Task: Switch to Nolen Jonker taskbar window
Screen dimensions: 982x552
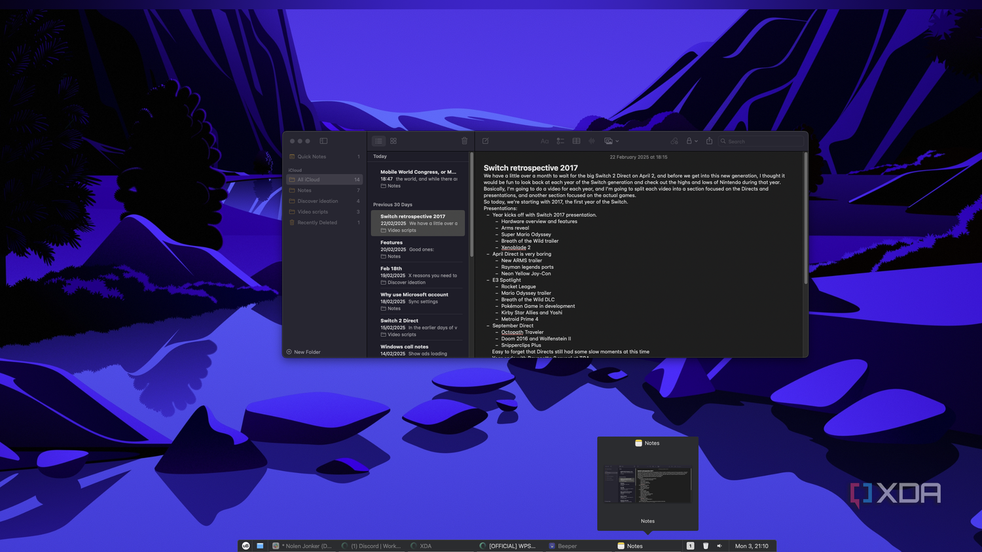Action: (x=302, y=545)
